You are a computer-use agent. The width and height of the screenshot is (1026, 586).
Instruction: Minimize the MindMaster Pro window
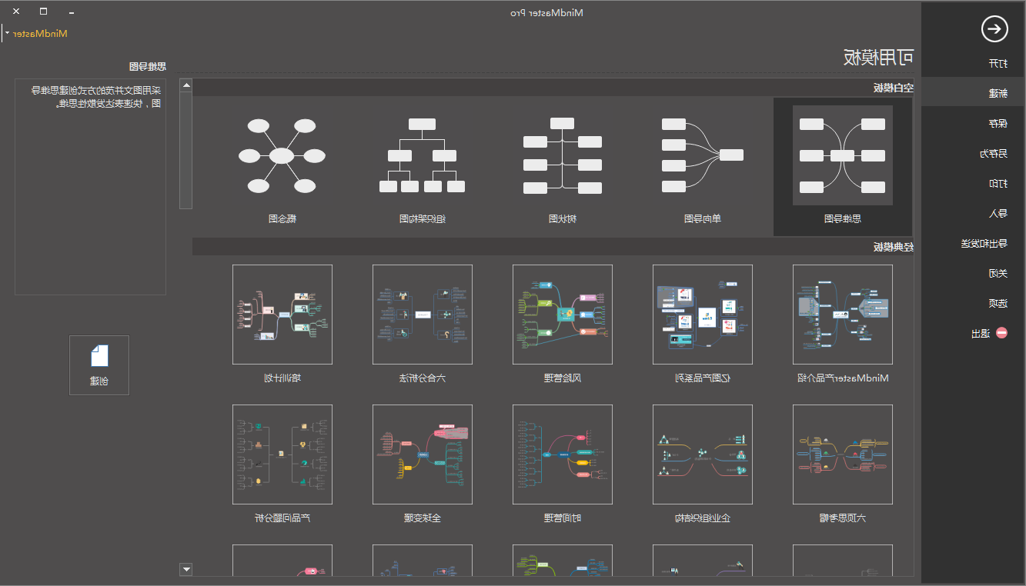(71, 11)
